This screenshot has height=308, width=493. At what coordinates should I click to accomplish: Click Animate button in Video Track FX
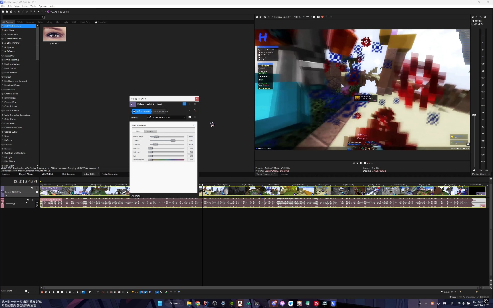click(x=136, y=196)
